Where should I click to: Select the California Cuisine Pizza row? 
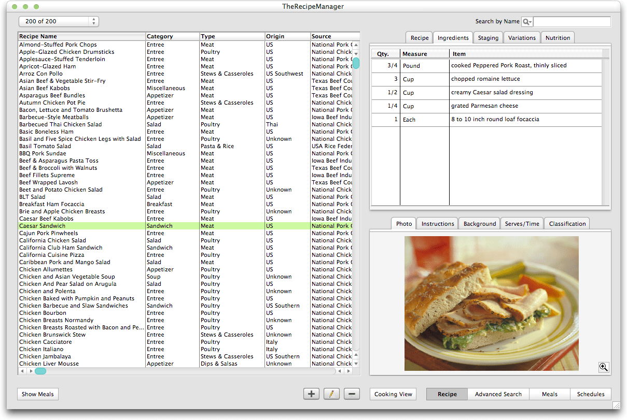(x=185, y=255)
